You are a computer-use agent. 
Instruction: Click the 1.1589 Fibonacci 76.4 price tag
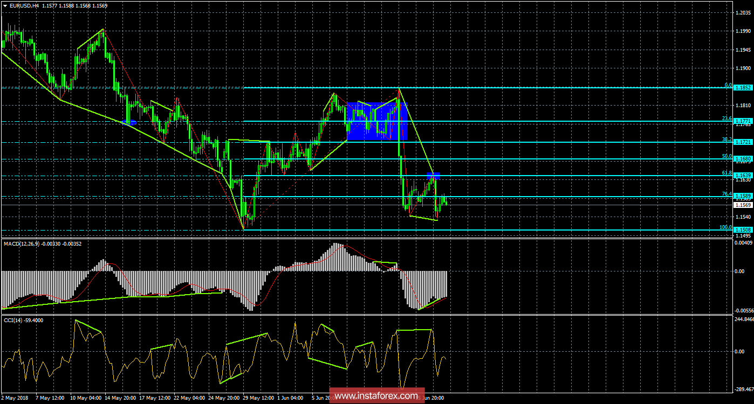[x=743, y=197]
